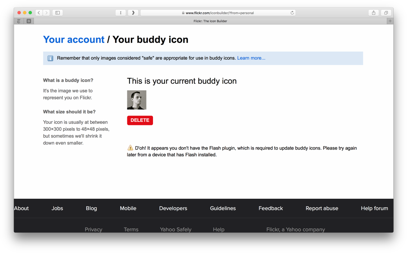Screen dimensions: 407x253
Task: Toggle the Safari sidebar button
Action: click(x=58, y=13)
